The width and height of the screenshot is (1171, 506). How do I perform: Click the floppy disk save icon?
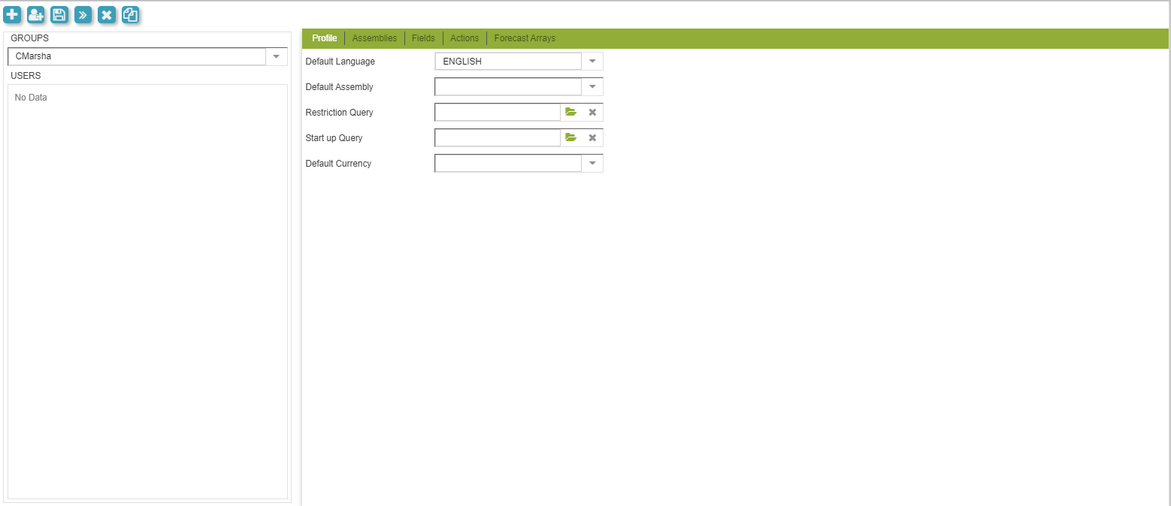59,14
